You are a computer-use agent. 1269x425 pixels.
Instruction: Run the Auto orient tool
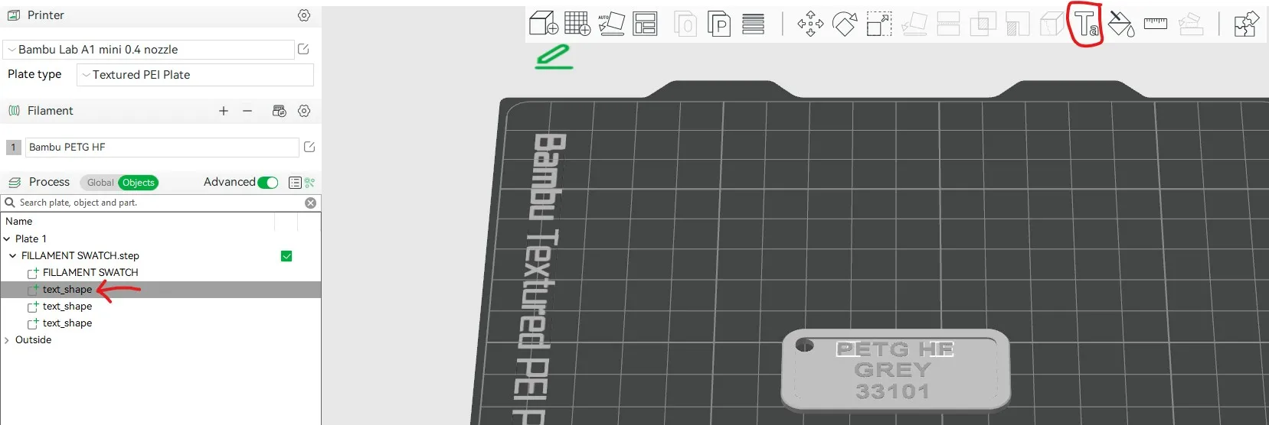[611, 24]
